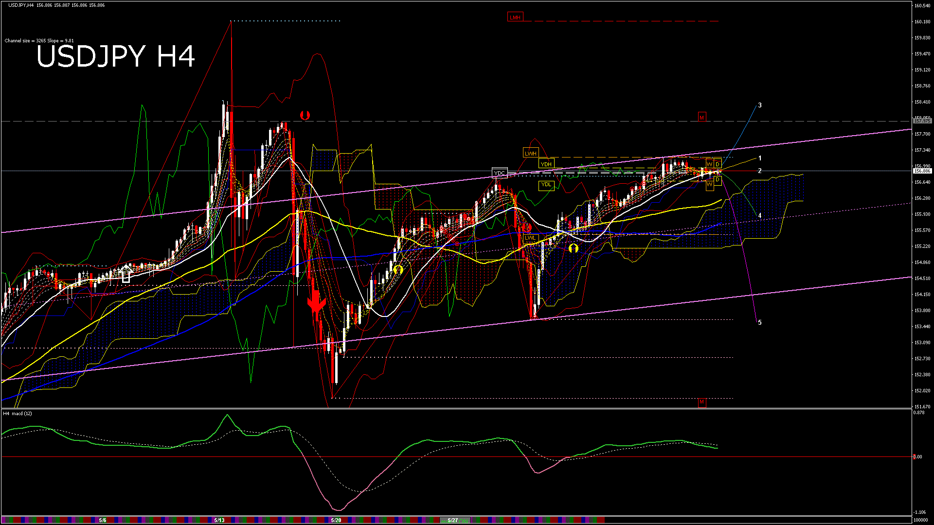This screenshot has width=934, height=525.
Task: Click 152.020 on the price scale
Action: (922, 391)
